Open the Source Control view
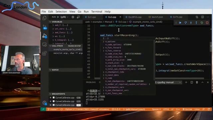Viewport: 213px width, 120px height. click(45, 27)
